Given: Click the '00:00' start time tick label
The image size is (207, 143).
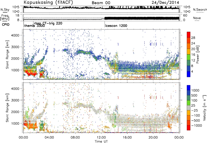Looking at the screenshot, I should click(23, 138).
